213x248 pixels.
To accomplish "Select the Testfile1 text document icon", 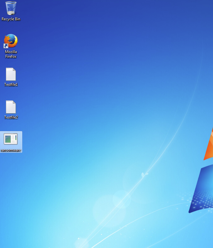I will pos(11,77).
